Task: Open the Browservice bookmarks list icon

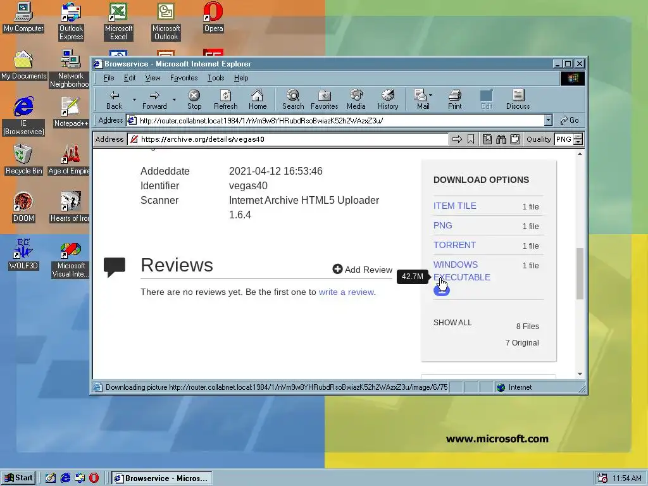Action: [487, 139]
